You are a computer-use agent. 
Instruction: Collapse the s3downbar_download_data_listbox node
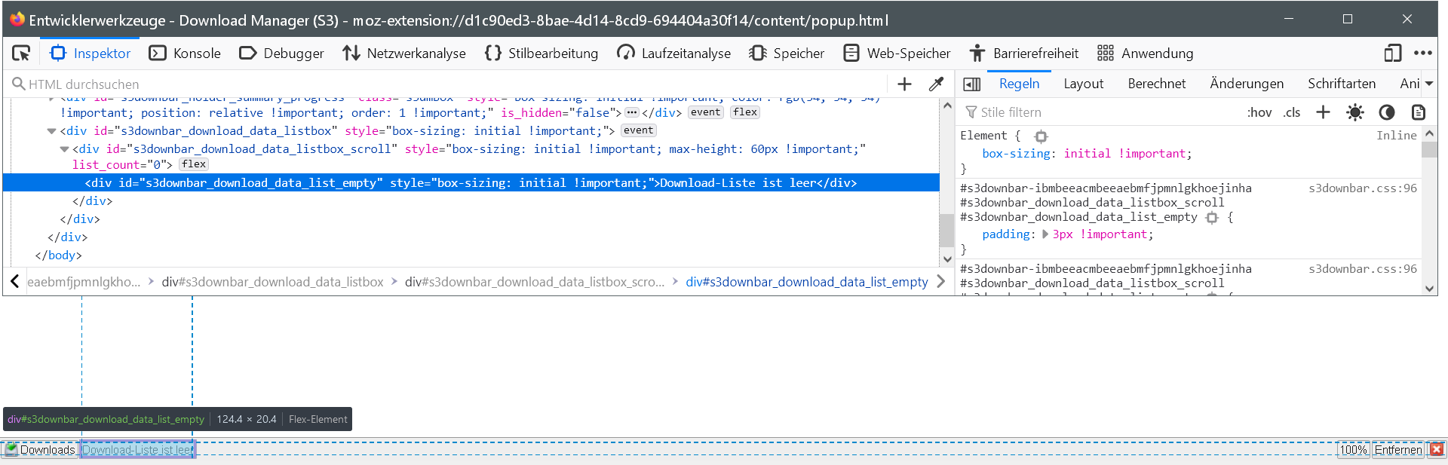(51, 131)
